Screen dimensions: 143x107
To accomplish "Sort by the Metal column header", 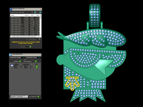I will point(17,15).
